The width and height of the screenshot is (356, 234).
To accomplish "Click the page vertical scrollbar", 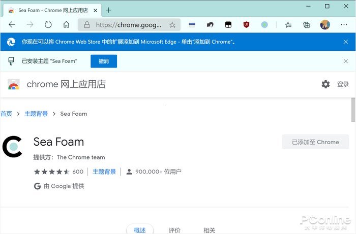I will coord(353,110).
